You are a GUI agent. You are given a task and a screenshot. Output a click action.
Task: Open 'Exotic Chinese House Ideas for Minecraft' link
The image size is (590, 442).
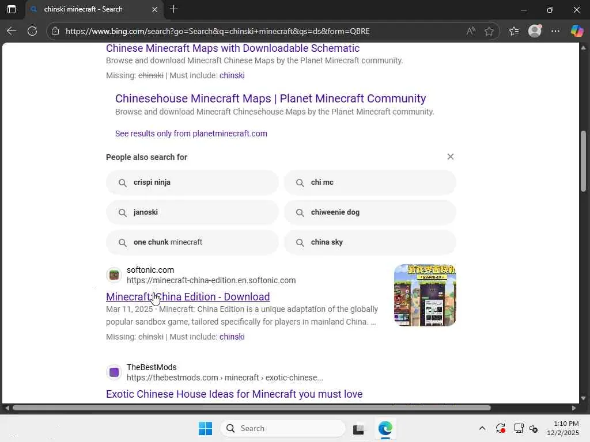point(234,394)
